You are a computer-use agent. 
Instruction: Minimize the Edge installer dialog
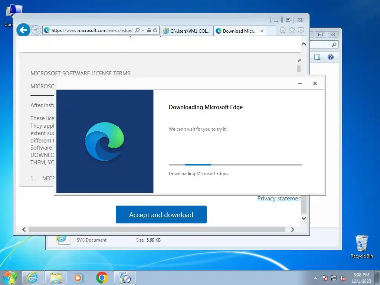pos(300,83)
